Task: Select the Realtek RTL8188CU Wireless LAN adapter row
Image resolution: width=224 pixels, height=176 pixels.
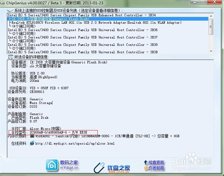Action: coord(108,22)
